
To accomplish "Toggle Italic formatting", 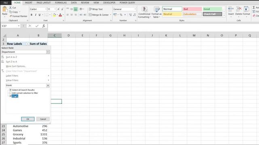I will click(x=36, y=15).
